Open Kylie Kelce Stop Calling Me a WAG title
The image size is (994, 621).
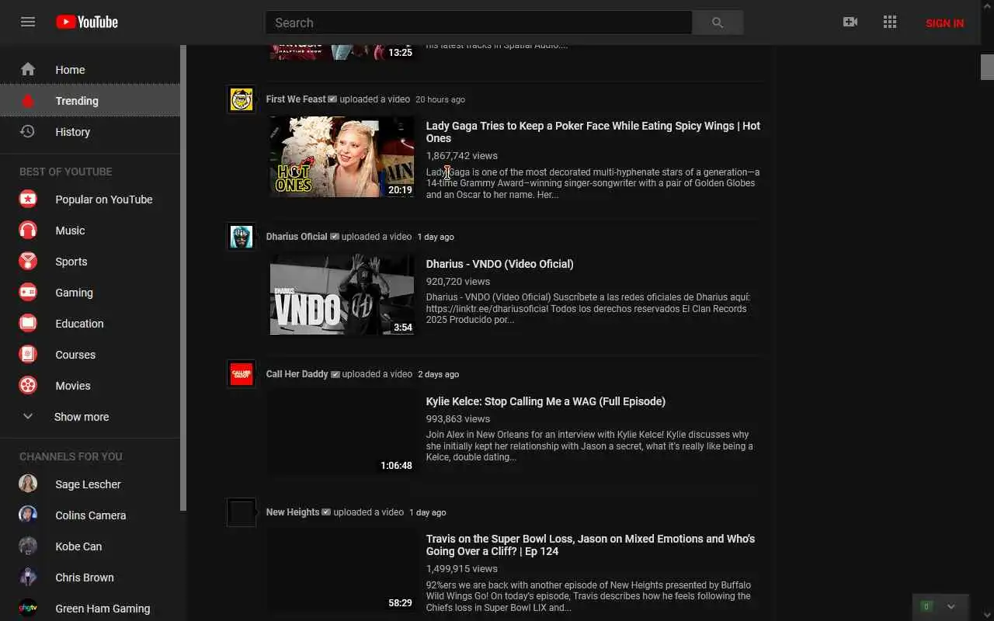[546, 401]
